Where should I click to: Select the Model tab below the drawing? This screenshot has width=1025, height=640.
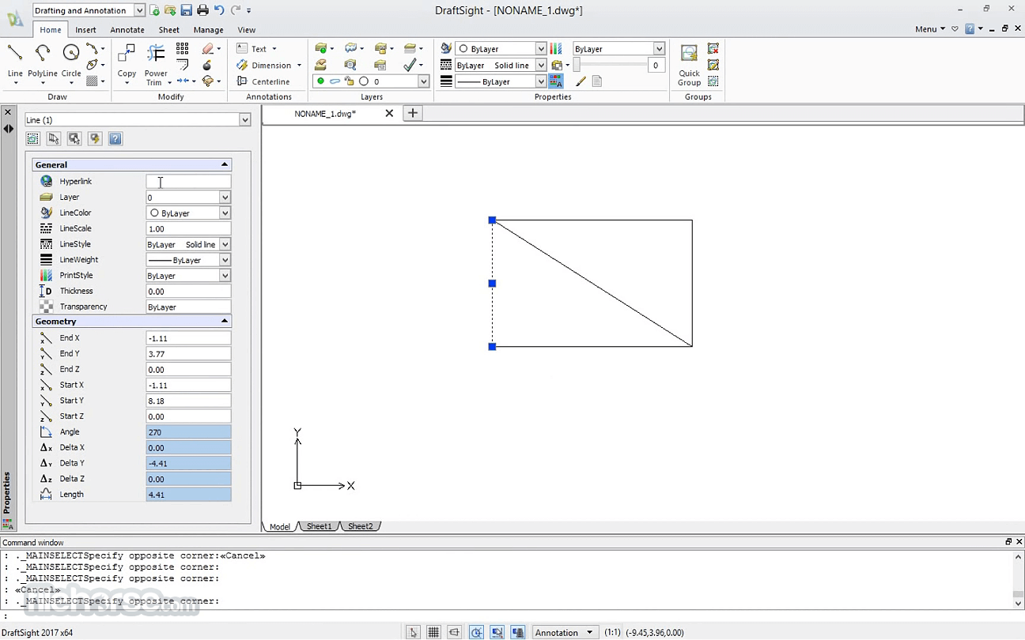[280, 526]
